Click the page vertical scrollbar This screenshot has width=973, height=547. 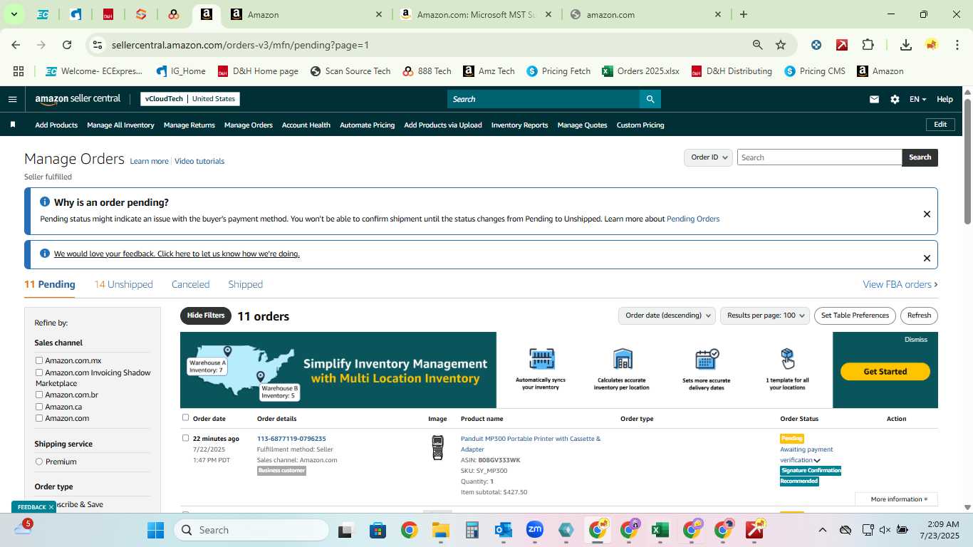point(968,162)
